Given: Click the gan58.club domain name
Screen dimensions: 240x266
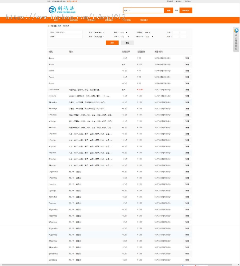Looking at the screenshot, I should click(53, 254).
